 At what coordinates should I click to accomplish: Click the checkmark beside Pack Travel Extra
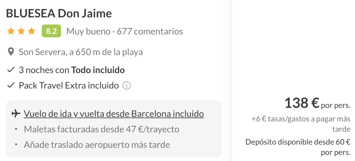point(11,86)
